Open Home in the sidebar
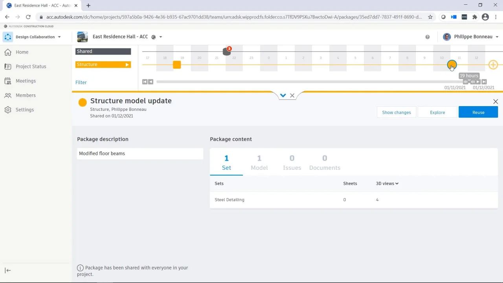The width and height of the screenshot is (503, 283). coord(22,52)
